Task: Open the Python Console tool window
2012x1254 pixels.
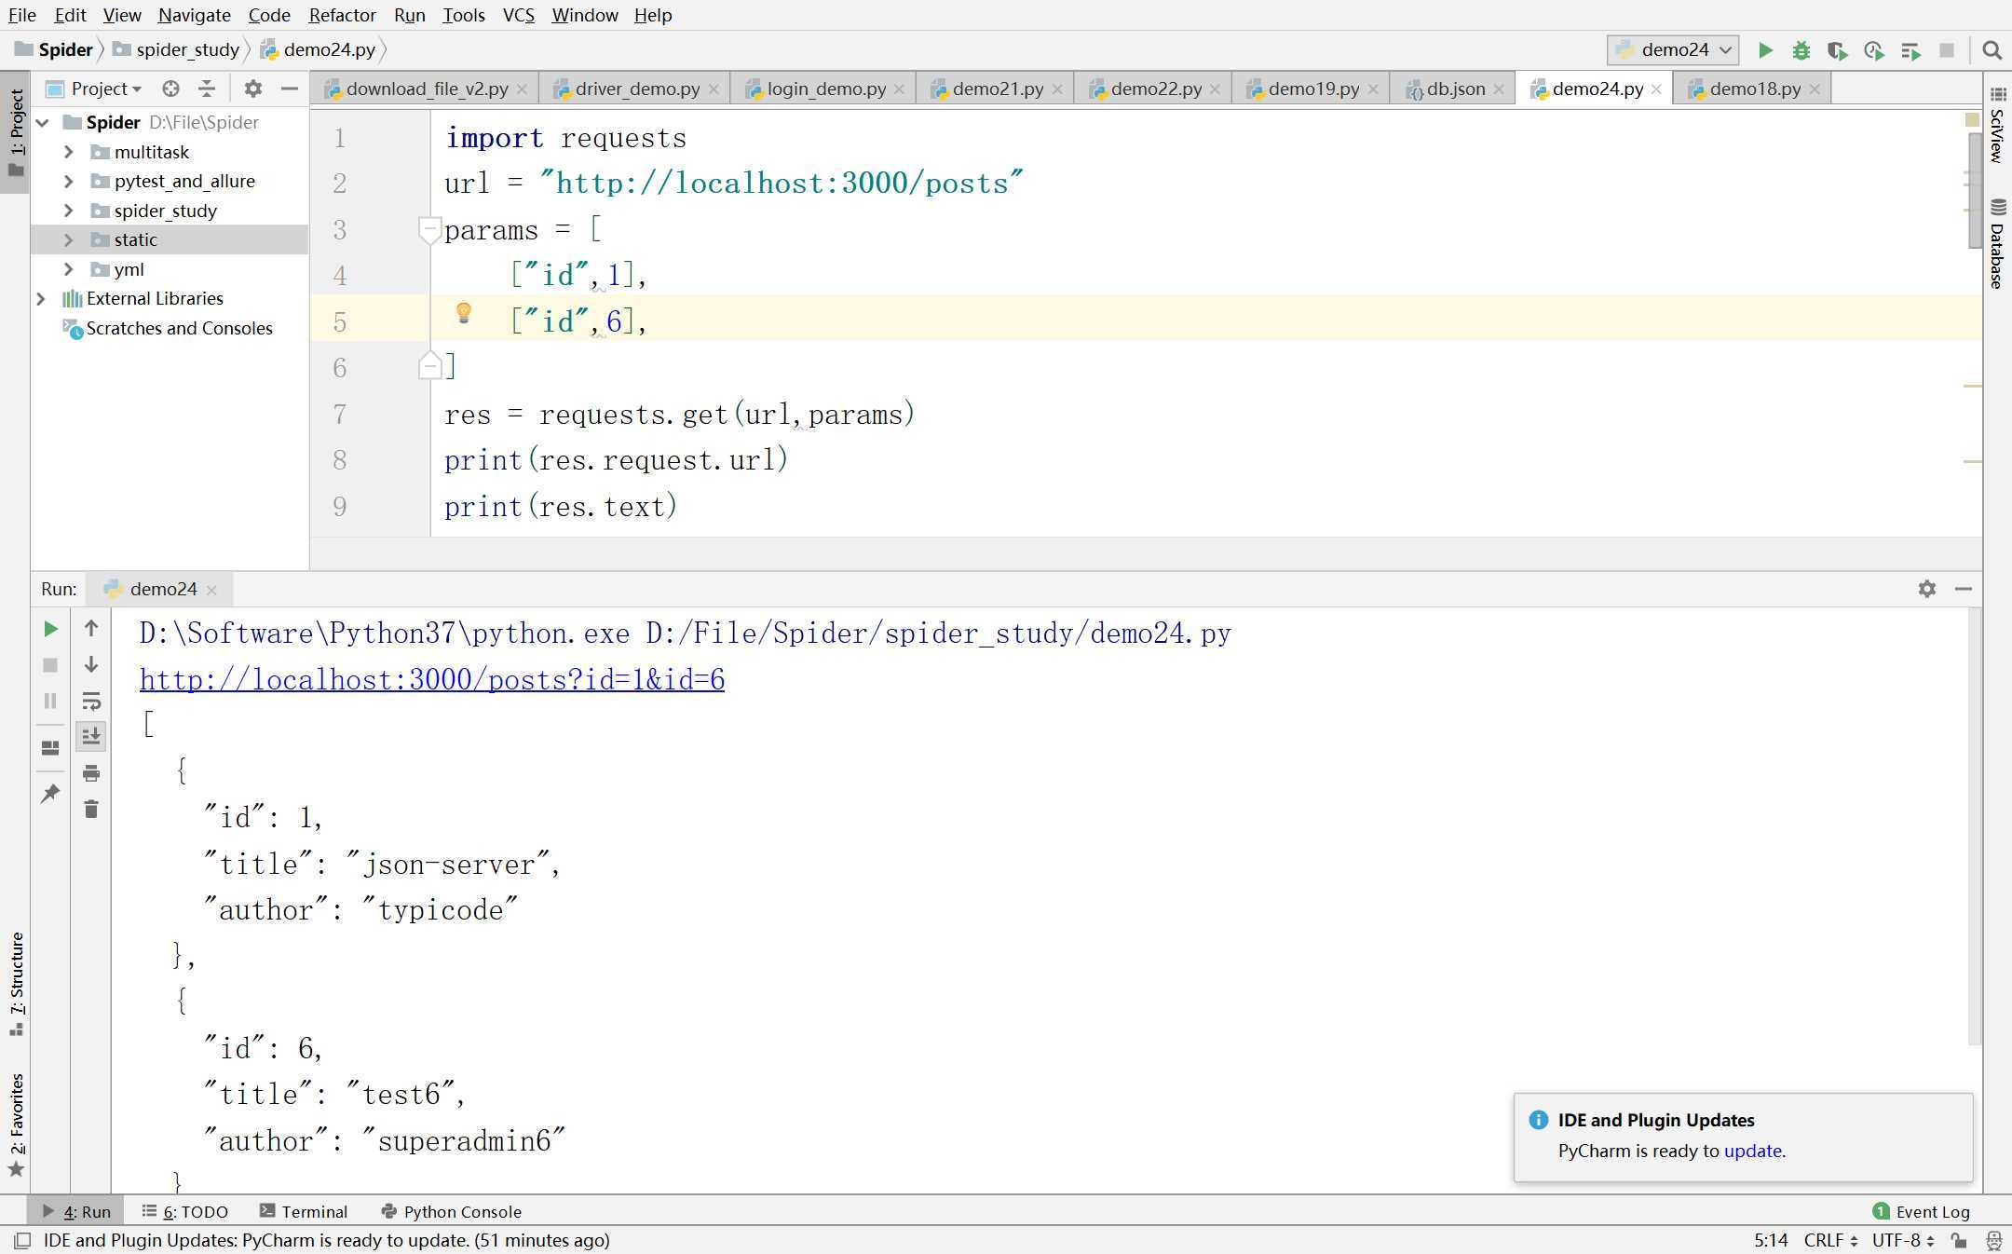Action: pos(452,1211)
